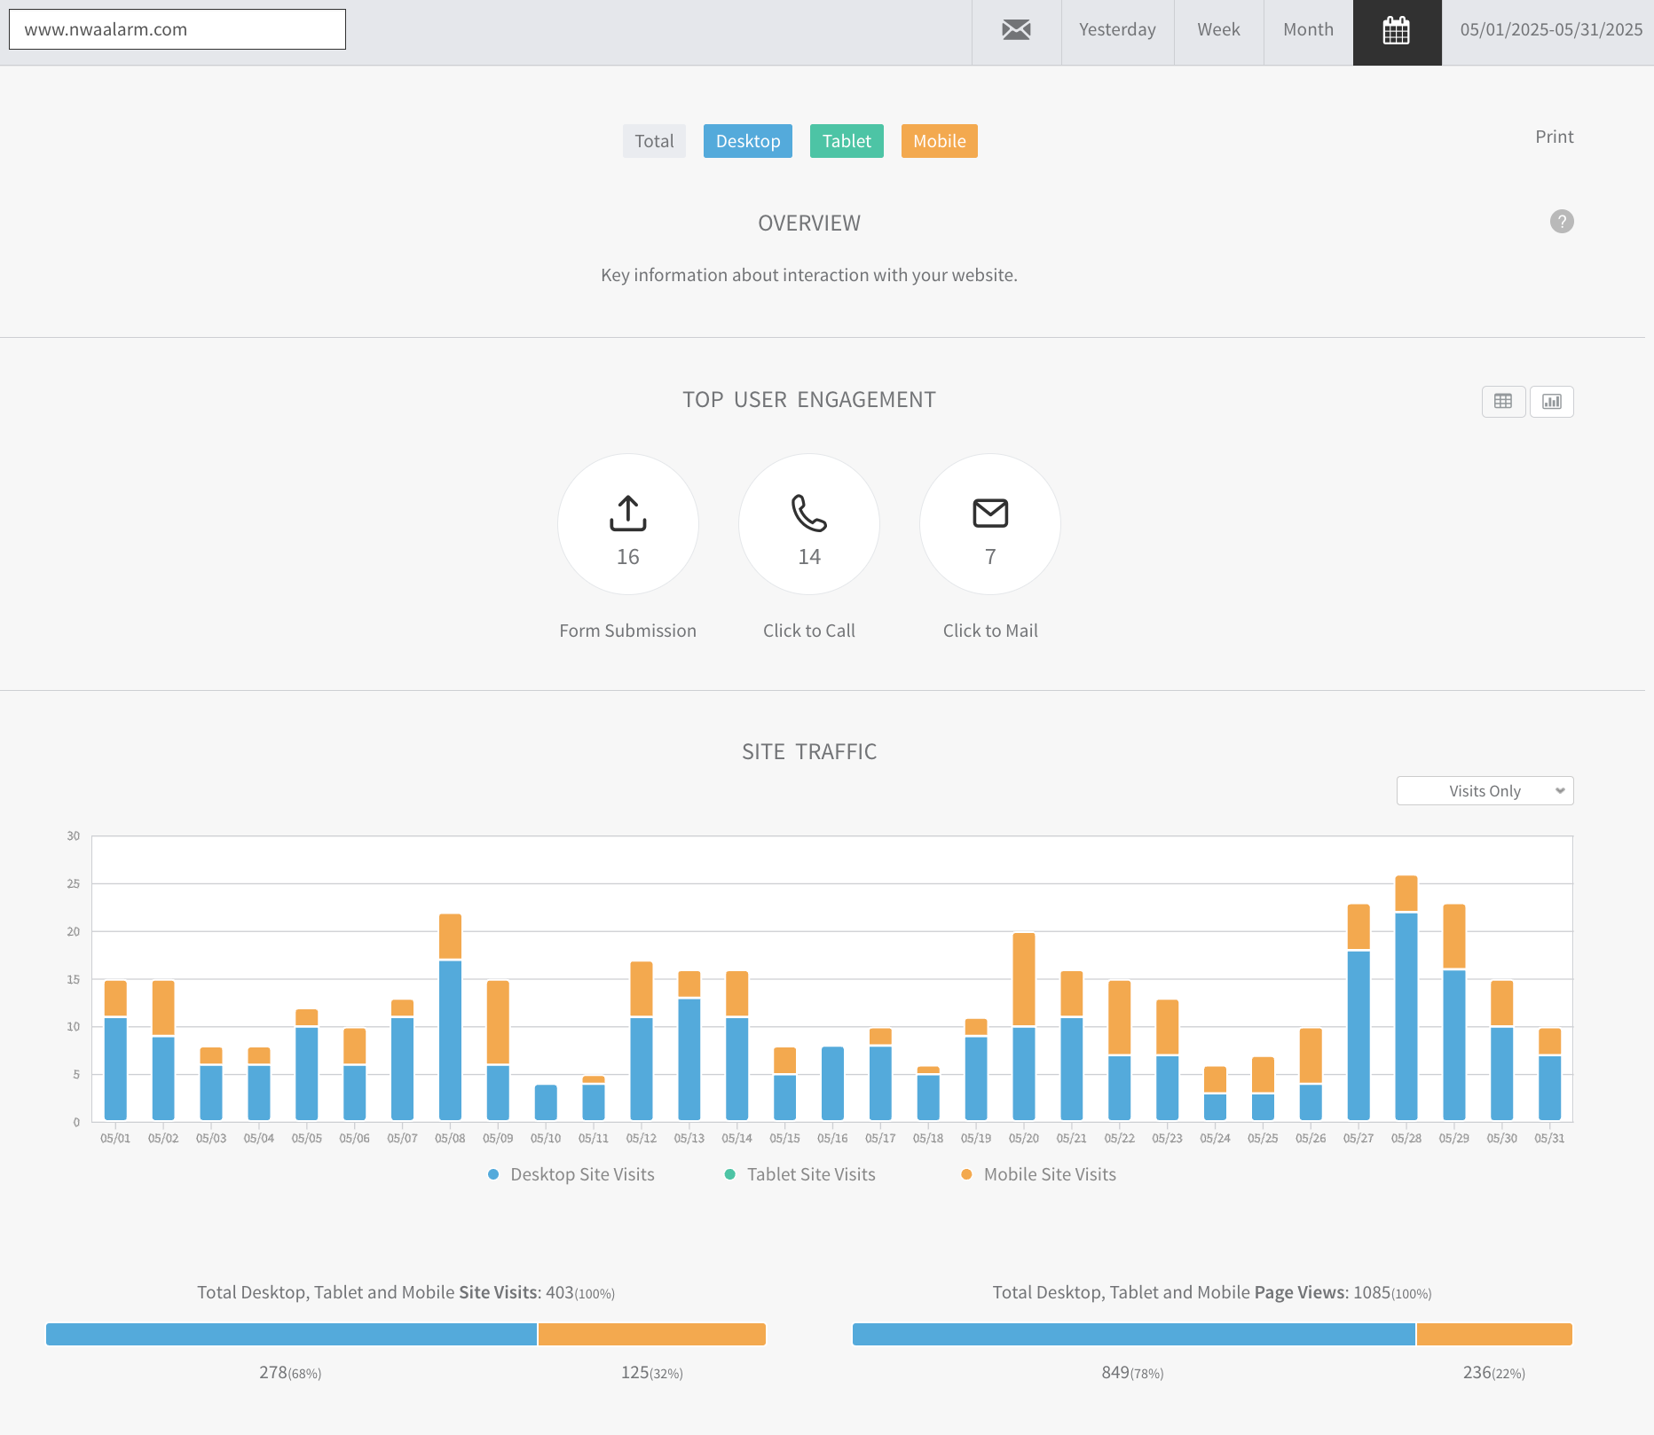Open the Visits Only dropdown
Screen dimensions: 1654x1435
click(1485, 791)
